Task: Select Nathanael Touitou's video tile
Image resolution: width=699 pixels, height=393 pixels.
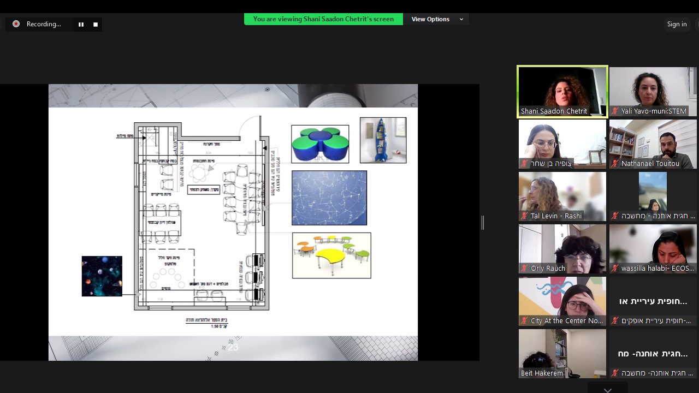Action: coord(653,143)
